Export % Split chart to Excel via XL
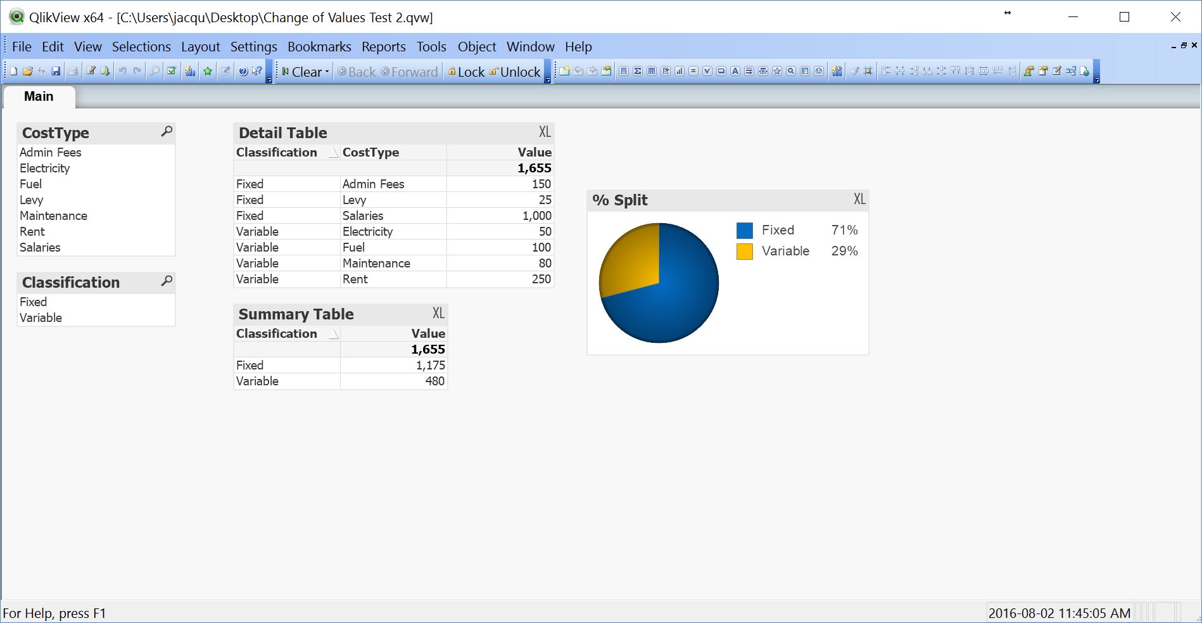The image size is (1202, 623). (859, 199)
